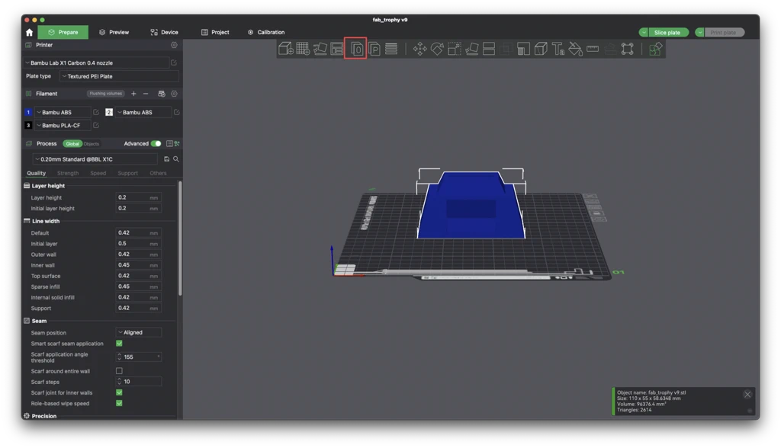Select the Global process mode
Image resolution: width=781 pixels, height=448 pixels.
point(72,144)
